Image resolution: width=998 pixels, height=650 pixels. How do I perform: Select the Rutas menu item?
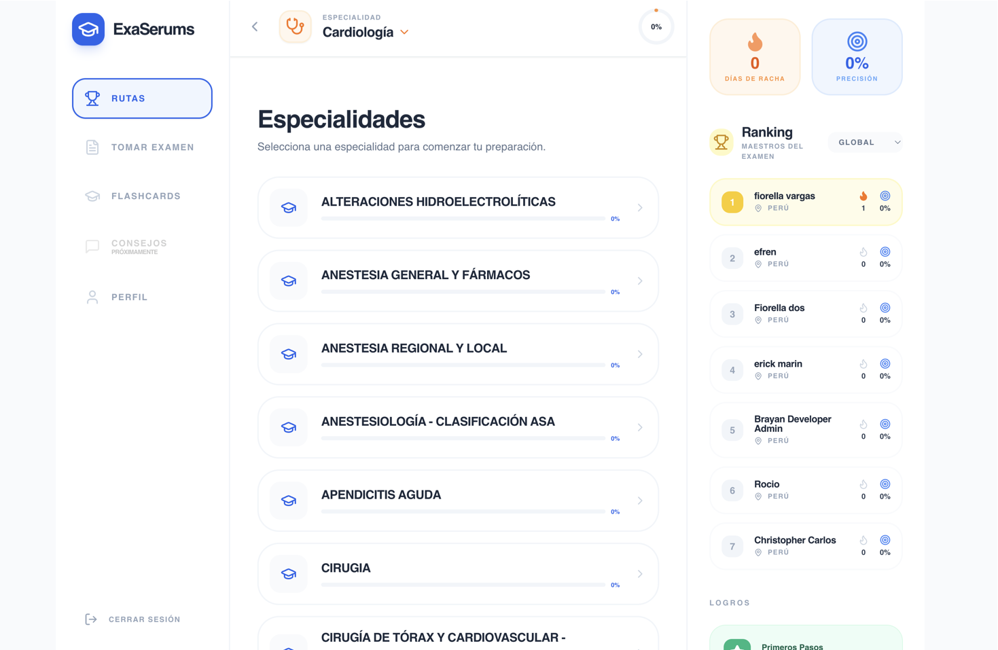pyautogui.click(x=142, y=98)
